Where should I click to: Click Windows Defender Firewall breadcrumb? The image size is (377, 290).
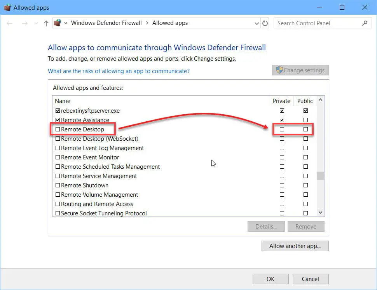pyautogui.click(x=106, y=23)
